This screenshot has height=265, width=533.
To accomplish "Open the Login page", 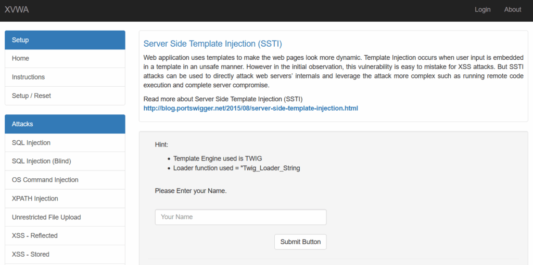I will (x=483, y=9).
